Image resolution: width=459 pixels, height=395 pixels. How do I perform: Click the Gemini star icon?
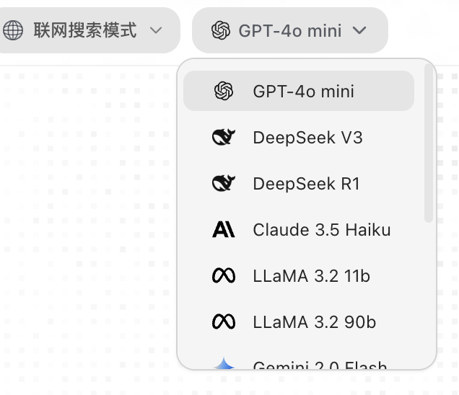coord(224,363)
